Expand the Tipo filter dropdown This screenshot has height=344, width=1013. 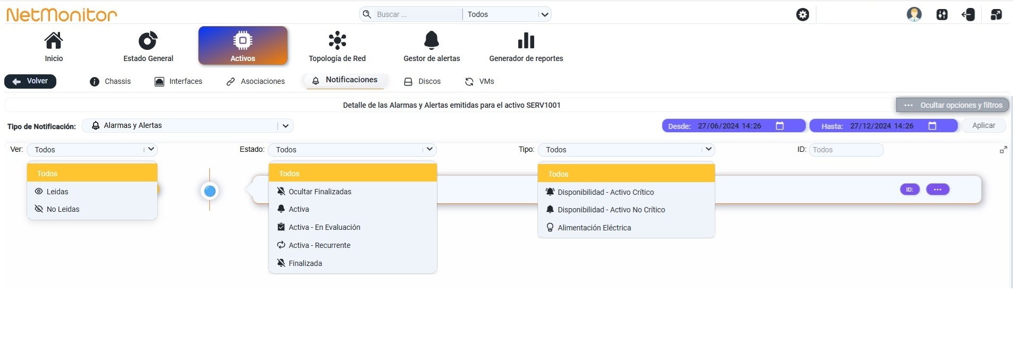[626, 150]
